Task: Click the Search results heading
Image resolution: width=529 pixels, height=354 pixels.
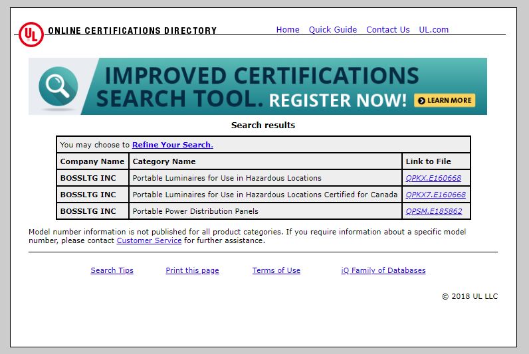Action: coord(263,125)
